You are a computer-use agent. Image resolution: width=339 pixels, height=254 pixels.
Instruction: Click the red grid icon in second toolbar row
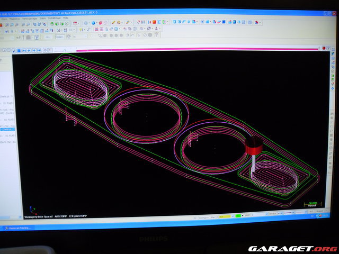(97, 30)
